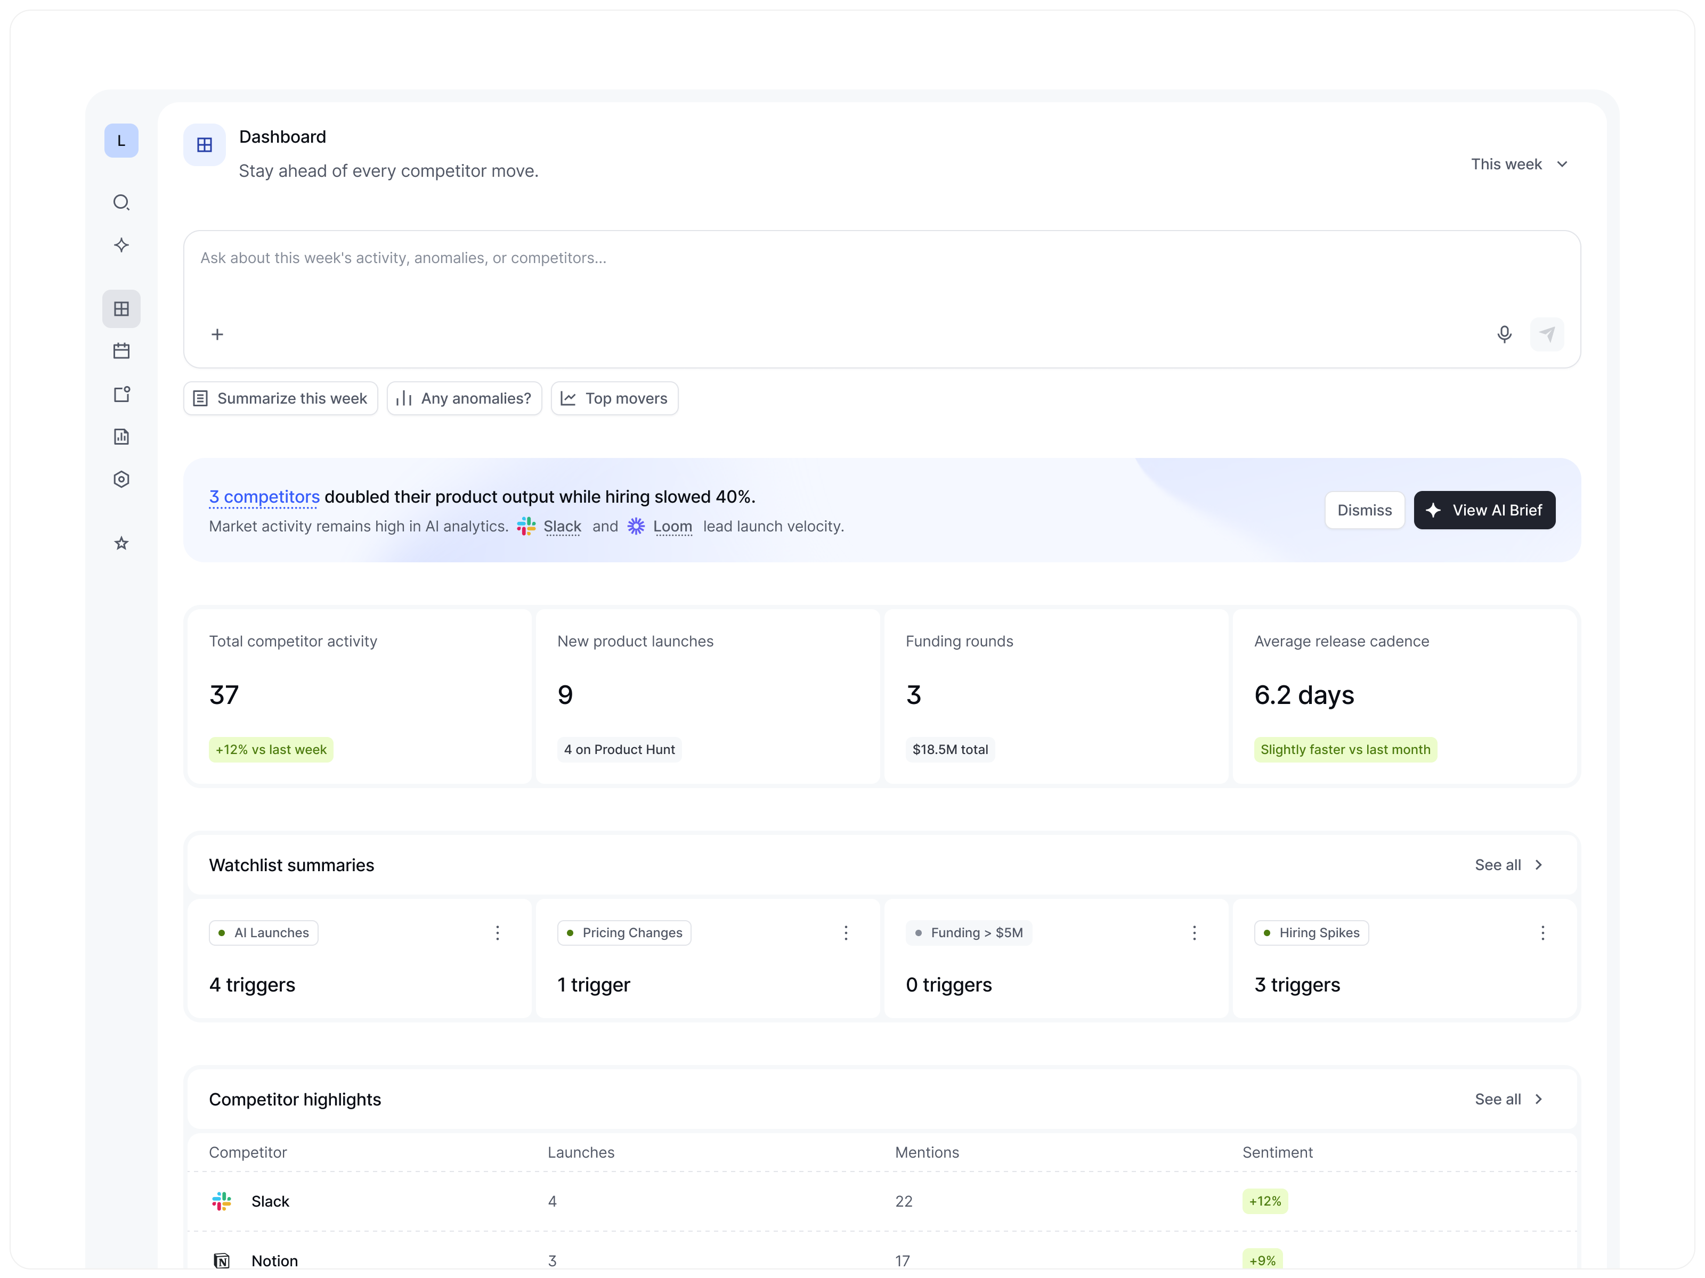Open options menu on Hiring Spikes card
This screenshot has width=1705, height=1278.
(1542, 933)
